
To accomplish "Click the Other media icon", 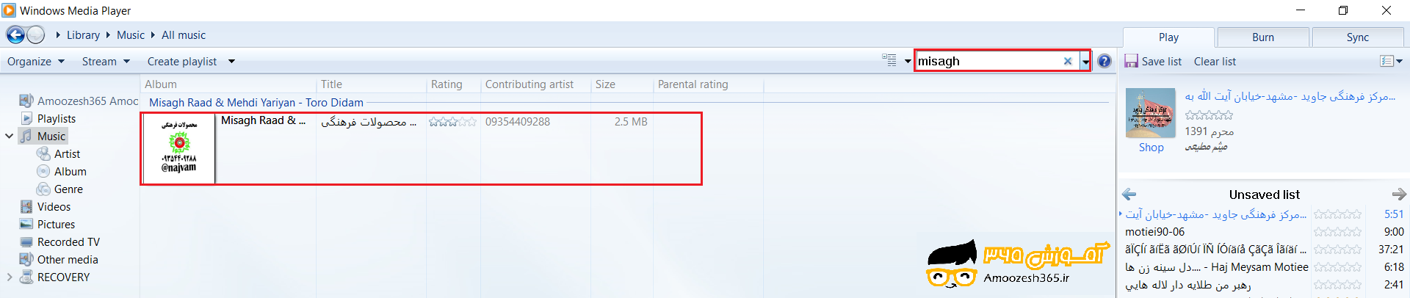I will pos(26,259).
